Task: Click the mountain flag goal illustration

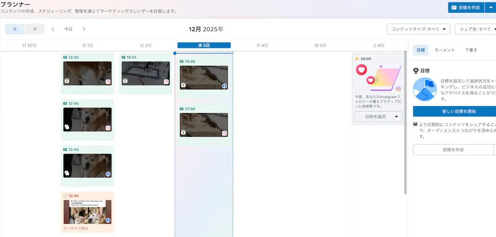Action: click(425, 89)
